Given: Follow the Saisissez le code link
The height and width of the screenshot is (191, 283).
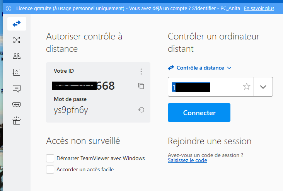Looking at the screenshot, I should click(187, 160).
